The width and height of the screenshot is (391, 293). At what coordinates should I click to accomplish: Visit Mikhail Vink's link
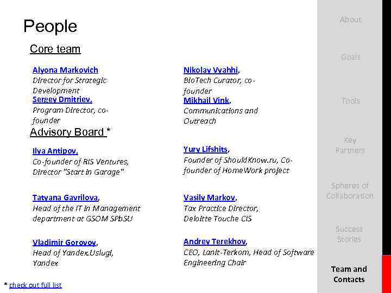tap(206, 100)
